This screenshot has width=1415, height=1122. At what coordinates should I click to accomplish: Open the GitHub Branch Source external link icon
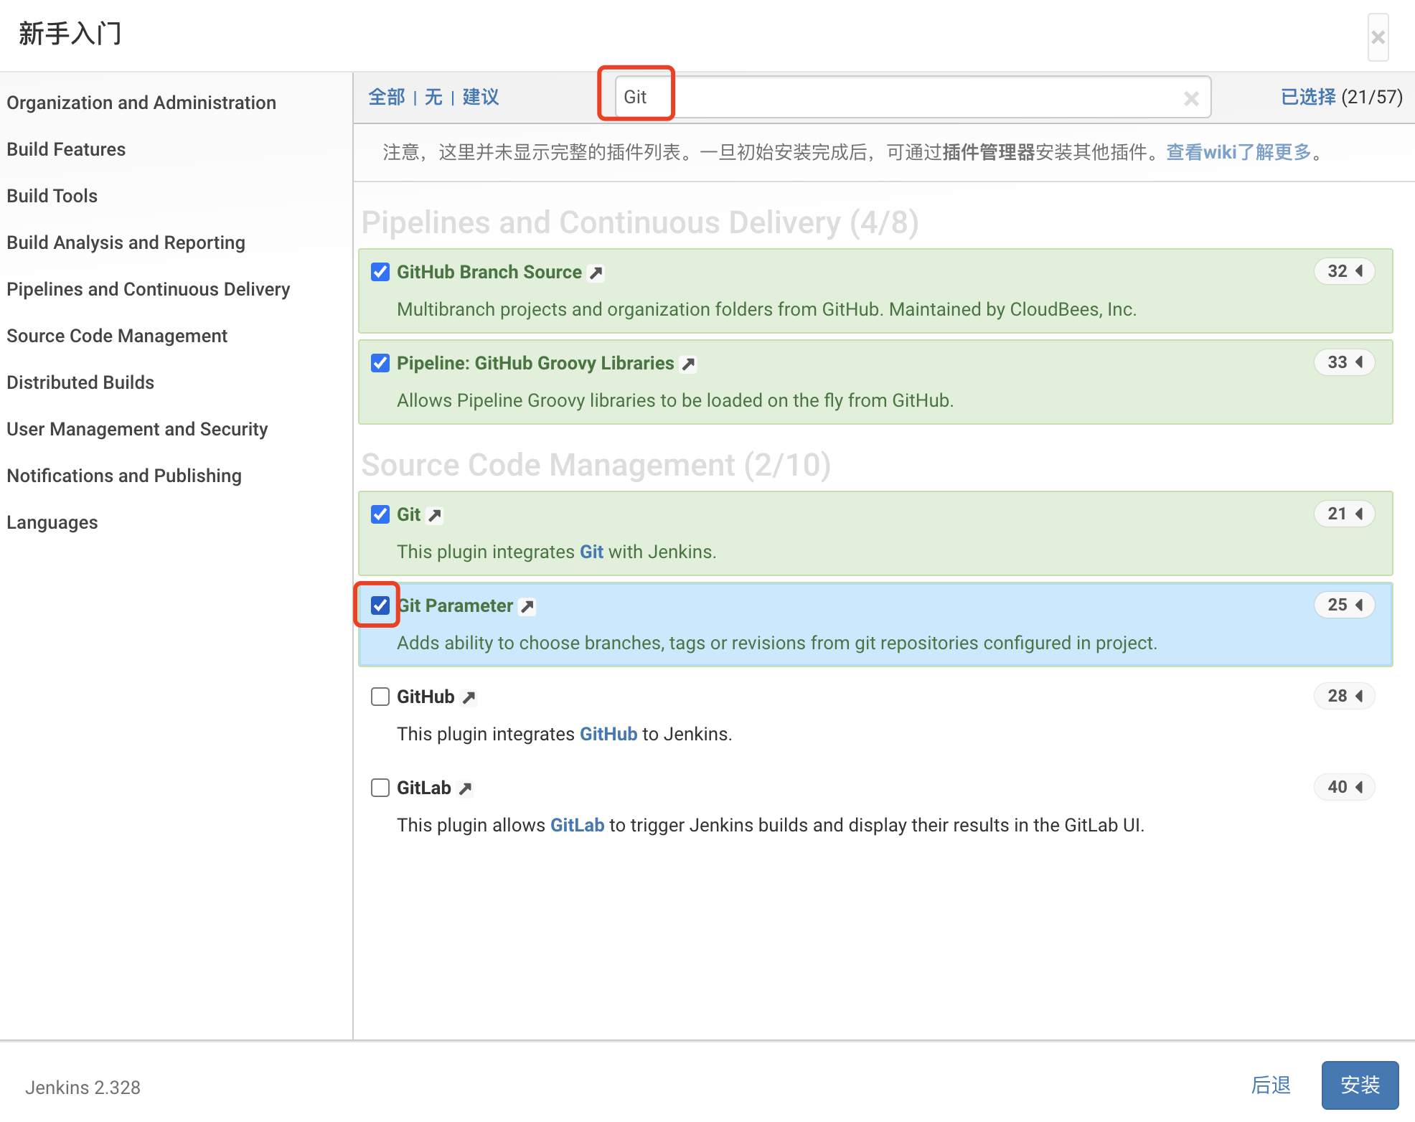596,273
